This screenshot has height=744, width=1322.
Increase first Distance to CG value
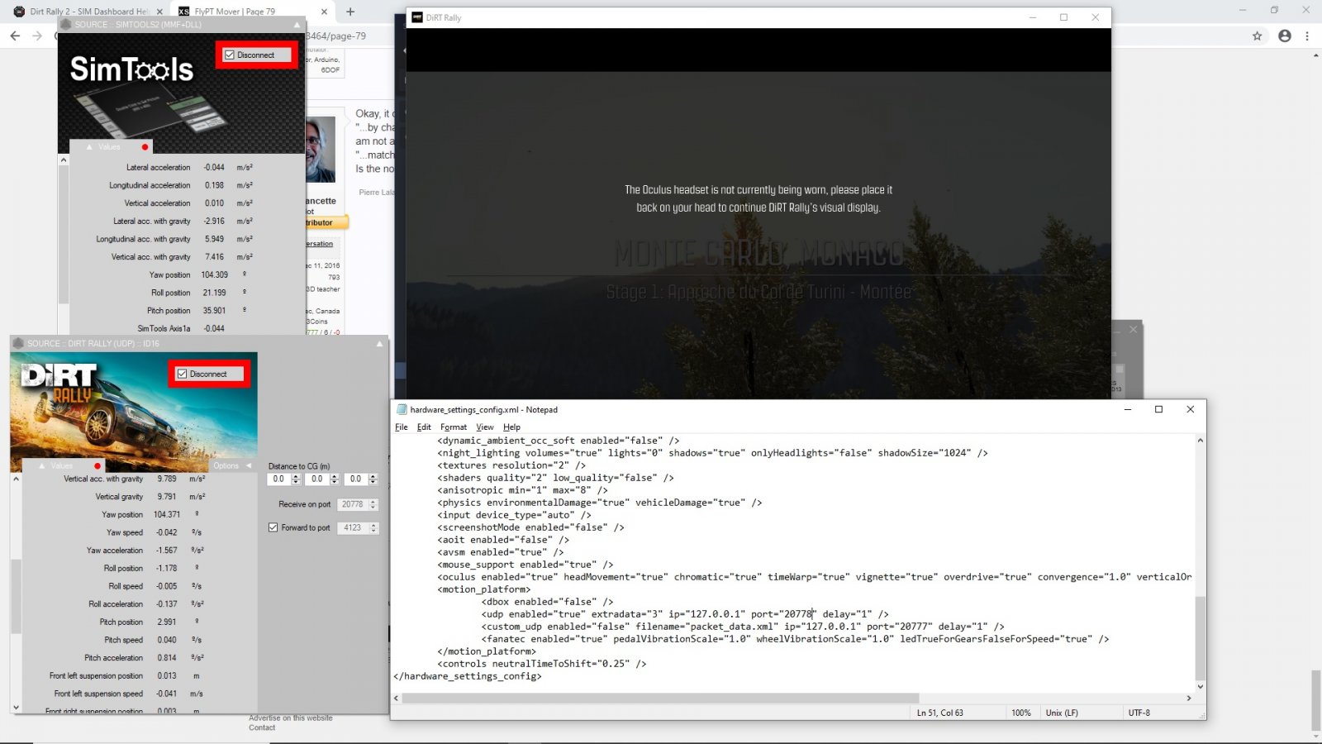pos(296,476)
